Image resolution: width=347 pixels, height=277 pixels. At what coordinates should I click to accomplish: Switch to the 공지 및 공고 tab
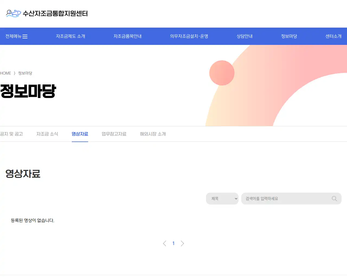(11, 134)
